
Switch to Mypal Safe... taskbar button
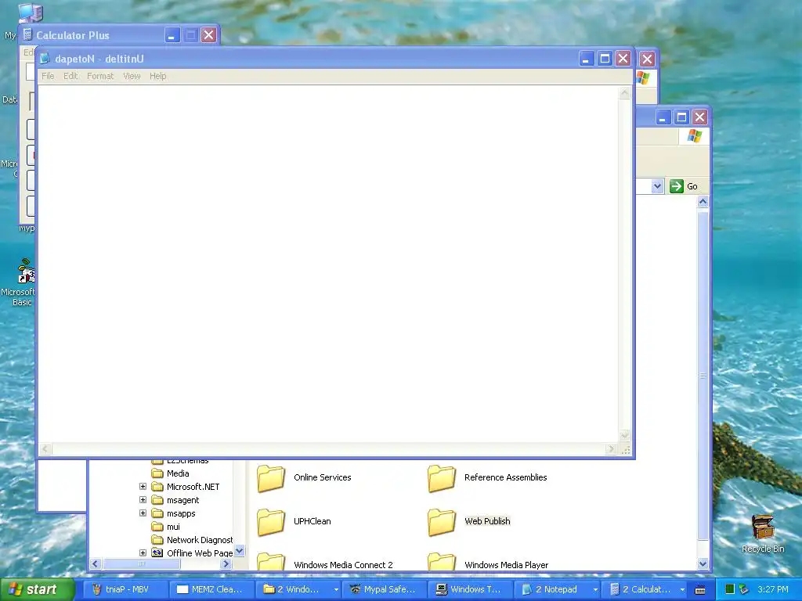385,589
